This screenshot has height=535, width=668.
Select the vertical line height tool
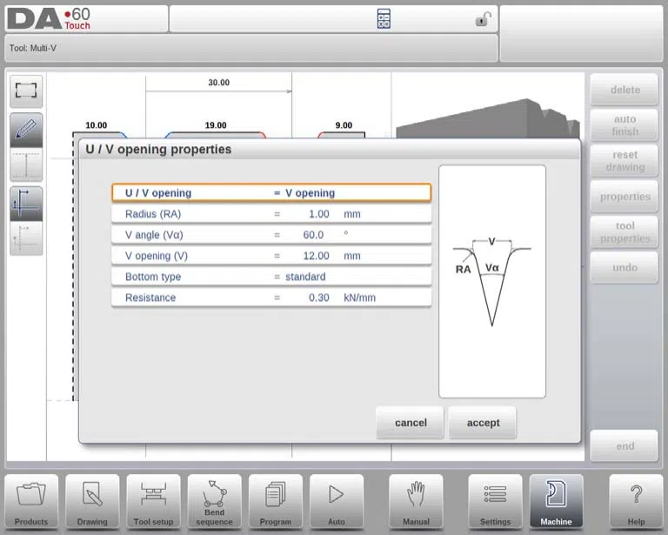(26, 164)
